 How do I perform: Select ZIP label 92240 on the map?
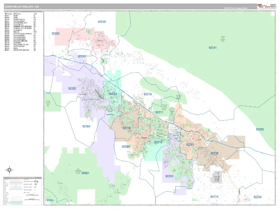point(102,22)
